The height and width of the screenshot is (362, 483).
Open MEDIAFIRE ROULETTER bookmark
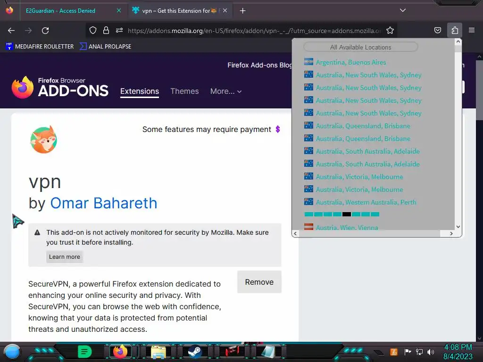[x=40, y=47]
